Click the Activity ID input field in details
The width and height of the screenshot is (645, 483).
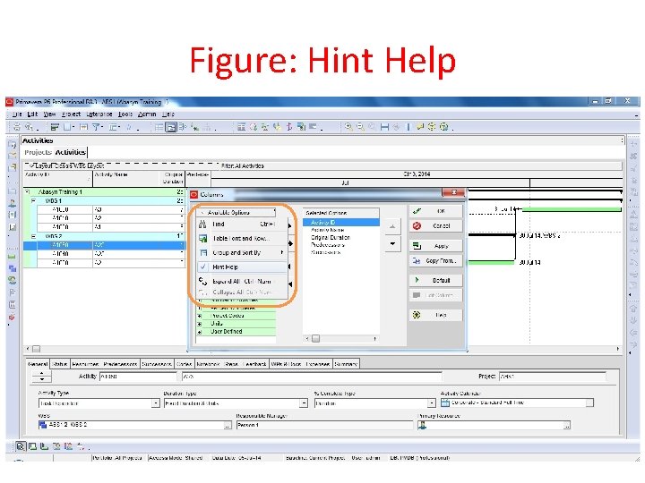[138, 377]
